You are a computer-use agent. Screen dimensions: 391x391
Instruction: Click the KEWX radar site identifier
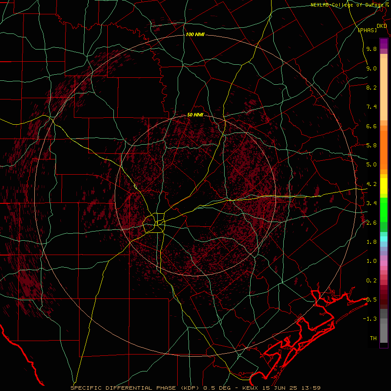[251, 388]
